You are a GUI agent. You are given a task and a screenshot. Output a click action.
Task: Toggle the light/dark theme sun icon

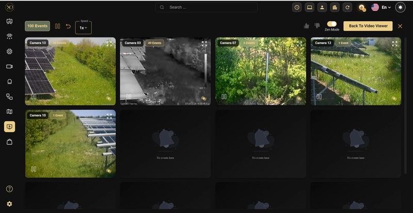point(401,7)
